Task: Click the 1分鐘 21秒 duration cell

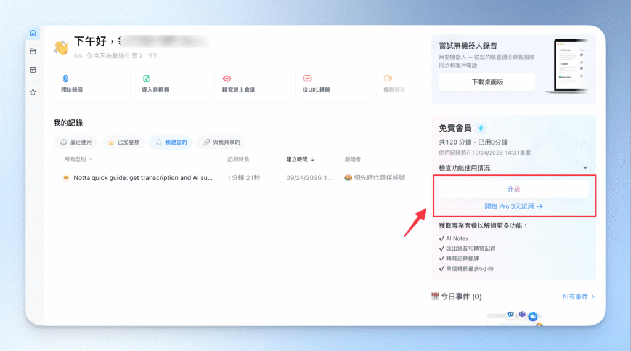Action: click(x=244, y=177)
